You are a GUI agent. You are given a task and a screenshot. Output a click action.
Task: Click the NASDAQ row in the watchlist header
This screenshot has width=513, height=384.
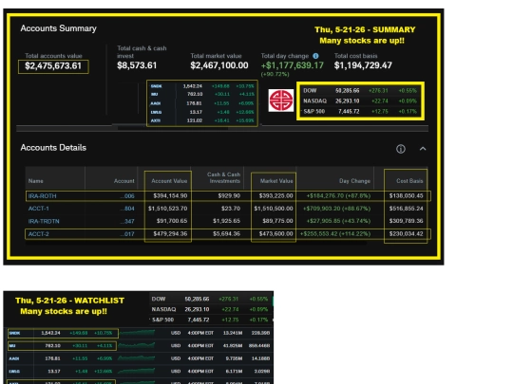(x=209, y=309)
